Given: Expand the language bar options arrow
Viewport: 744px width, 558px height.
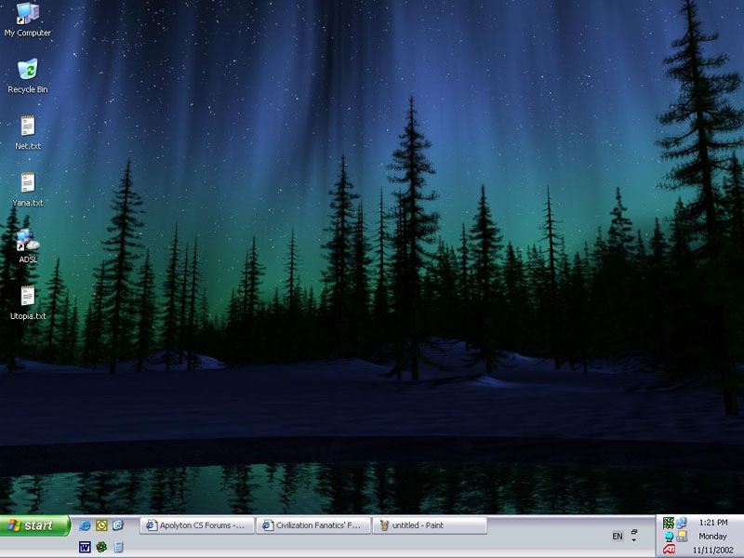Looking at the screenshot, I should pos(634,540).
